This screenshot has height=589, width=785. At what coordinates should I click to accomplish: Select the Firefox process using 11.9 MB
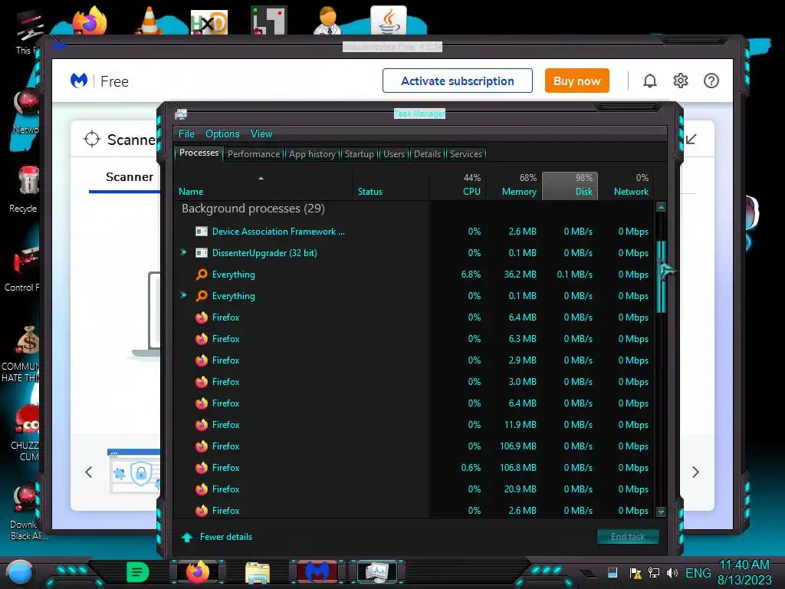(x=414, y=425)
